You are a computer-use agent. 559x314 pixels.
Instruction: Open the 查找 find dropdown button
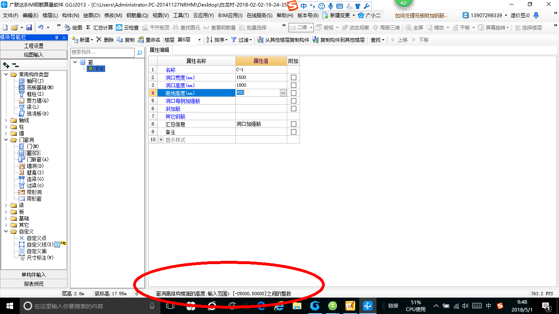coord(377,40)
